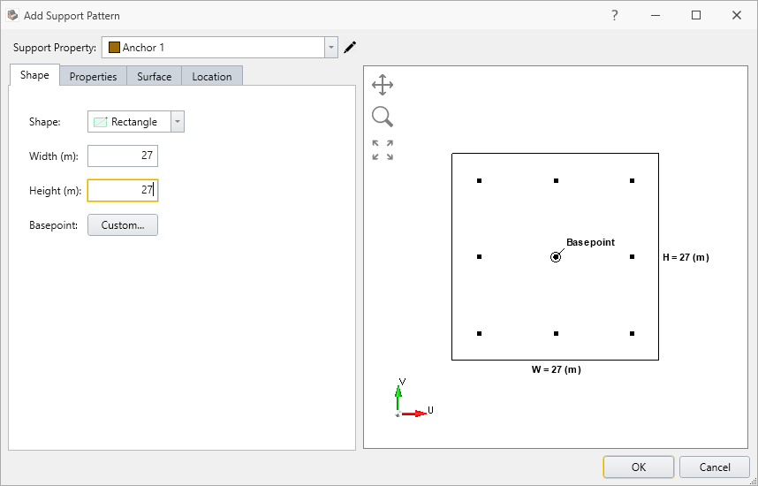Open the Location tab
This screenshot has height=486, width=758.
tap(212, 76)
